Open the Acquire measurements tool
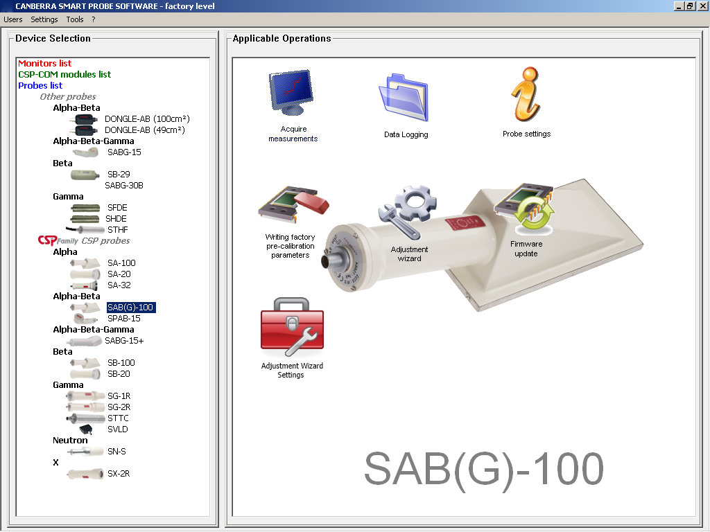The width and height of the screenshot is (710, 532). point(292,94)
